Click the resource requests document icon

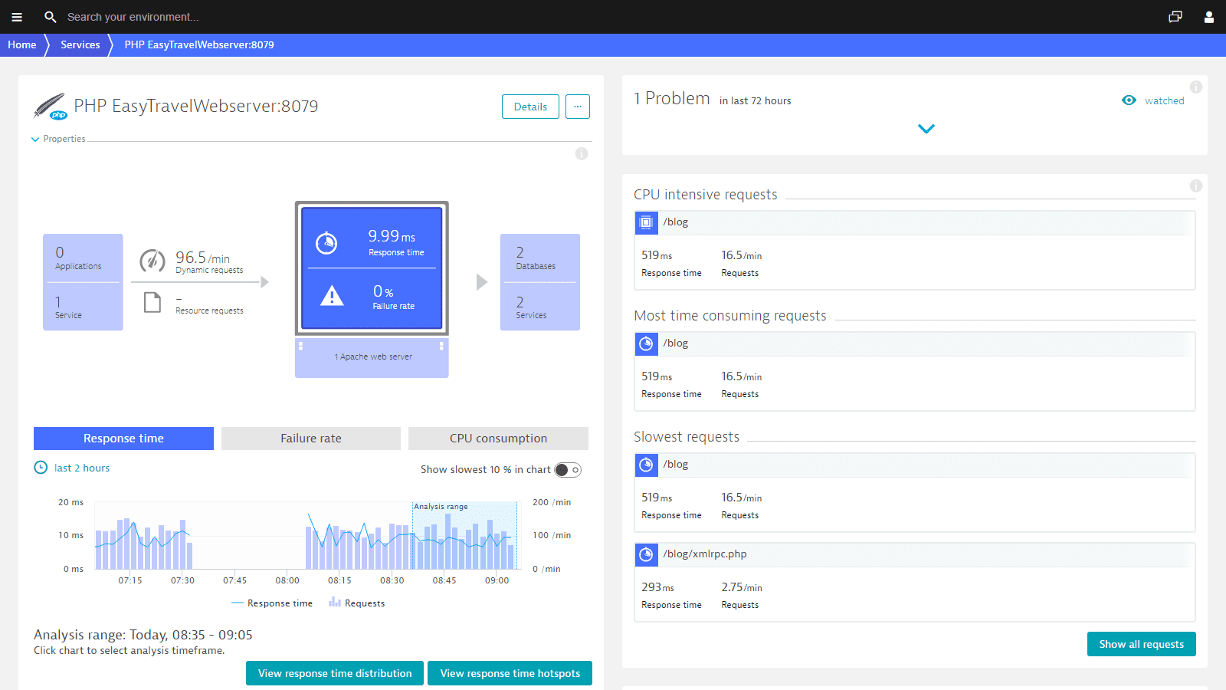pyautogui.click(x=152, y=303)
